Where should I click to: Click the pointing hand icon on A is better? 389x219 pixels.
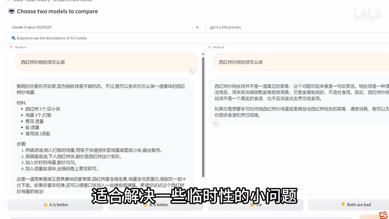point(45,205)
